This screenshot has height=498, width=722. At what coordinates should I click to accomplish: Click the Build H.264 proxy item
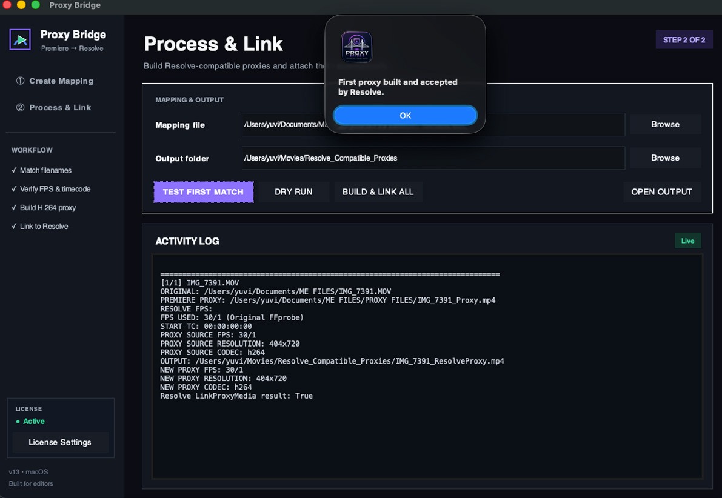(43, 208)
